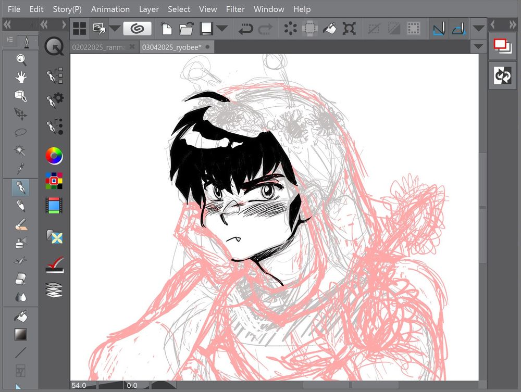
Task: Open the Auto Action checkmark palette
Action: click(55, 265)
